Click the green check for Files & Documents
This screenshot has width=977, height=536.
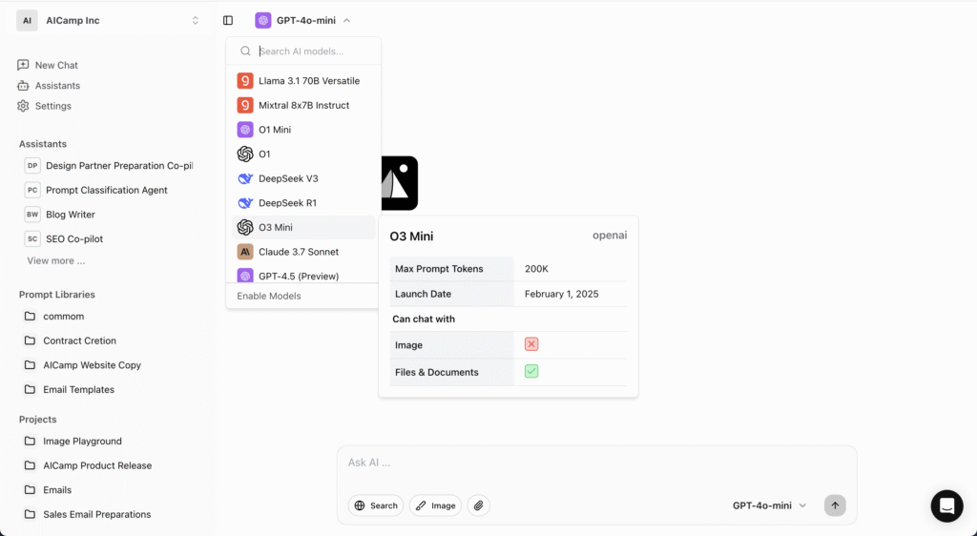pos(531,372)
